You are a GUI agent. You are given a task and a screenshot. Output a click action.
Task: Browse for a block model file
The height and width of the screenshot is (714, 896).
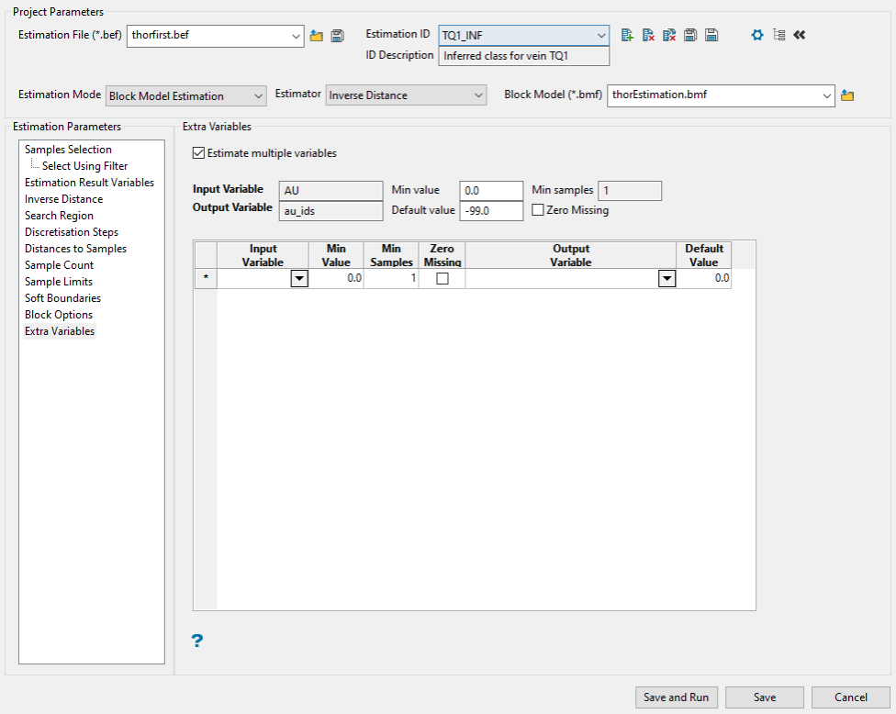(x=847, y=95)
